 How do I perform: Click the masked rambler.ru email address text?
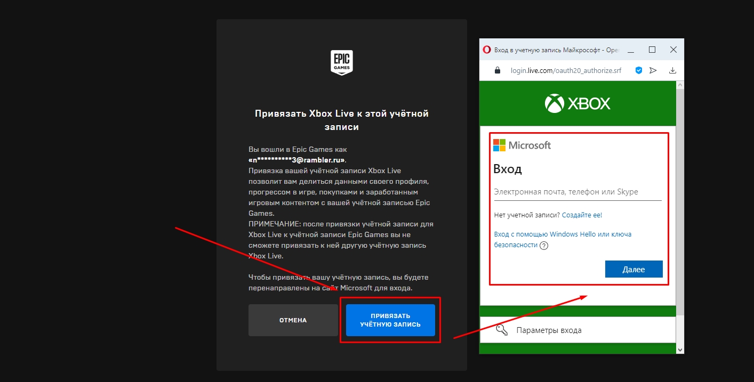pos(298,160)
